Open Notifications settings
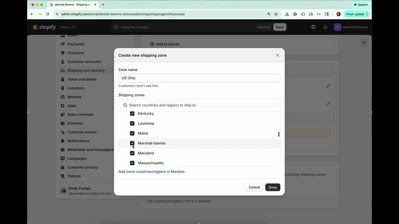Image resolution: width=399 pixels, height=224 pixels. pos(78,141)
